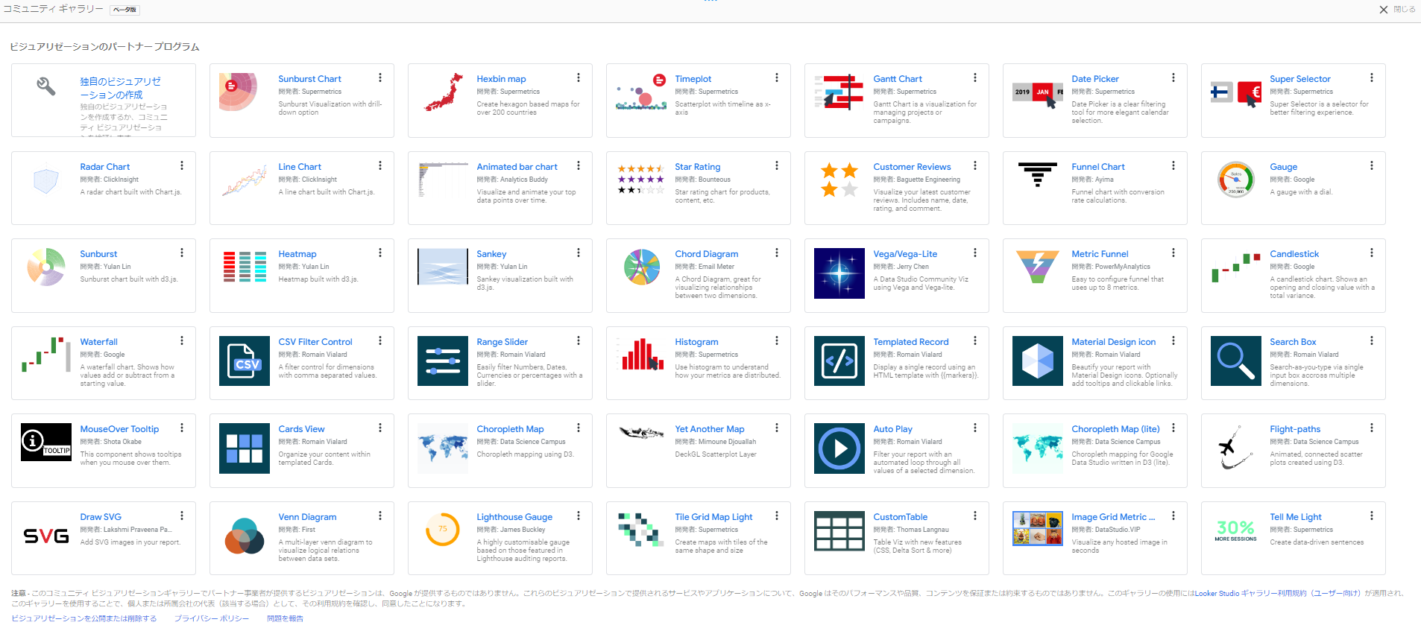This screenshot has width=1421, height=631.
Task: Pick the Chord Diagram circle icon
Action: coord(641,267)
